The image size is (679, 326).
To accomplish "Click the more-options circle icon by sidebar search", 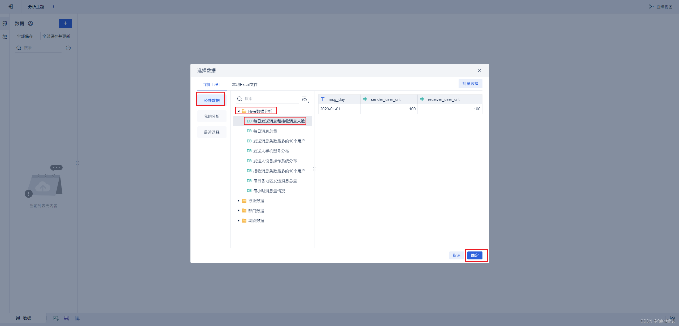I will point(68,48).
